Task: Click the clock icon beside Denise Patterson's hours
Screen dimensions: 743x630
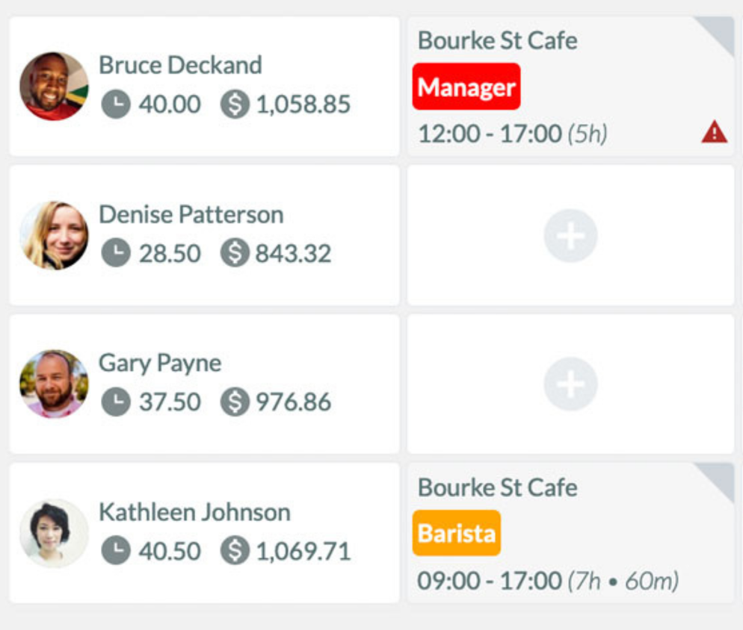Action: coord(116,253)
